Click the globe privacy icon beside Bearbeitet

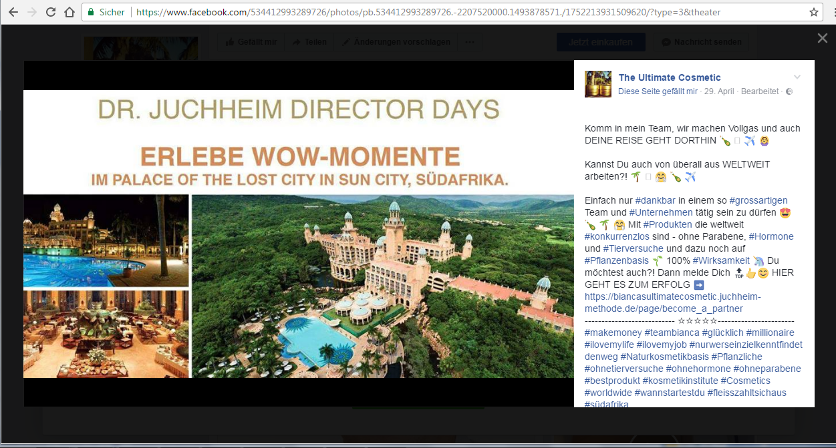pyautogui.click(x=790, y=91)
